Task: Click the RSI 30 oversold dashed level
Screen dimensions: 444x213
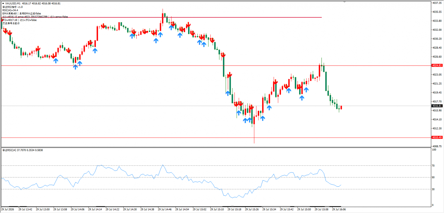Action: coord(216,189)
